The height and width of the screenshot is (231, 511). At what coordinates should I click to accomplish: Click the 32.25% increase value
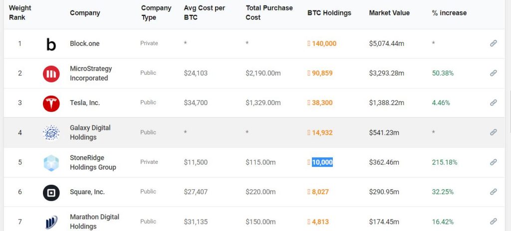pyautogui.click(x=443, y=192)
